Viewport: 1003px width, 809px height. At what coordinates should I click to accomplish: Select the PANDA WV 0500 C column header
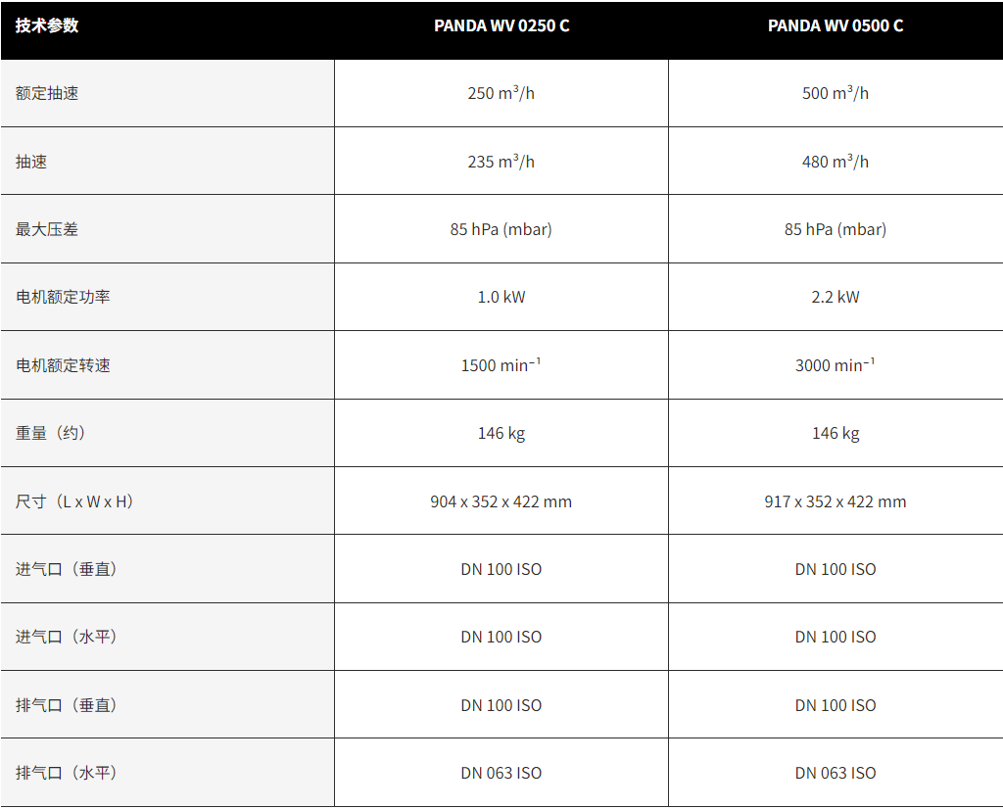[x=836, y=26]
